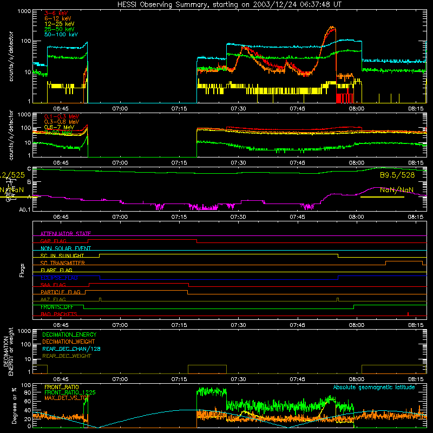
Task: Select the ATTENUATOR_STATE flag label
Action: (x=65, y=234)
